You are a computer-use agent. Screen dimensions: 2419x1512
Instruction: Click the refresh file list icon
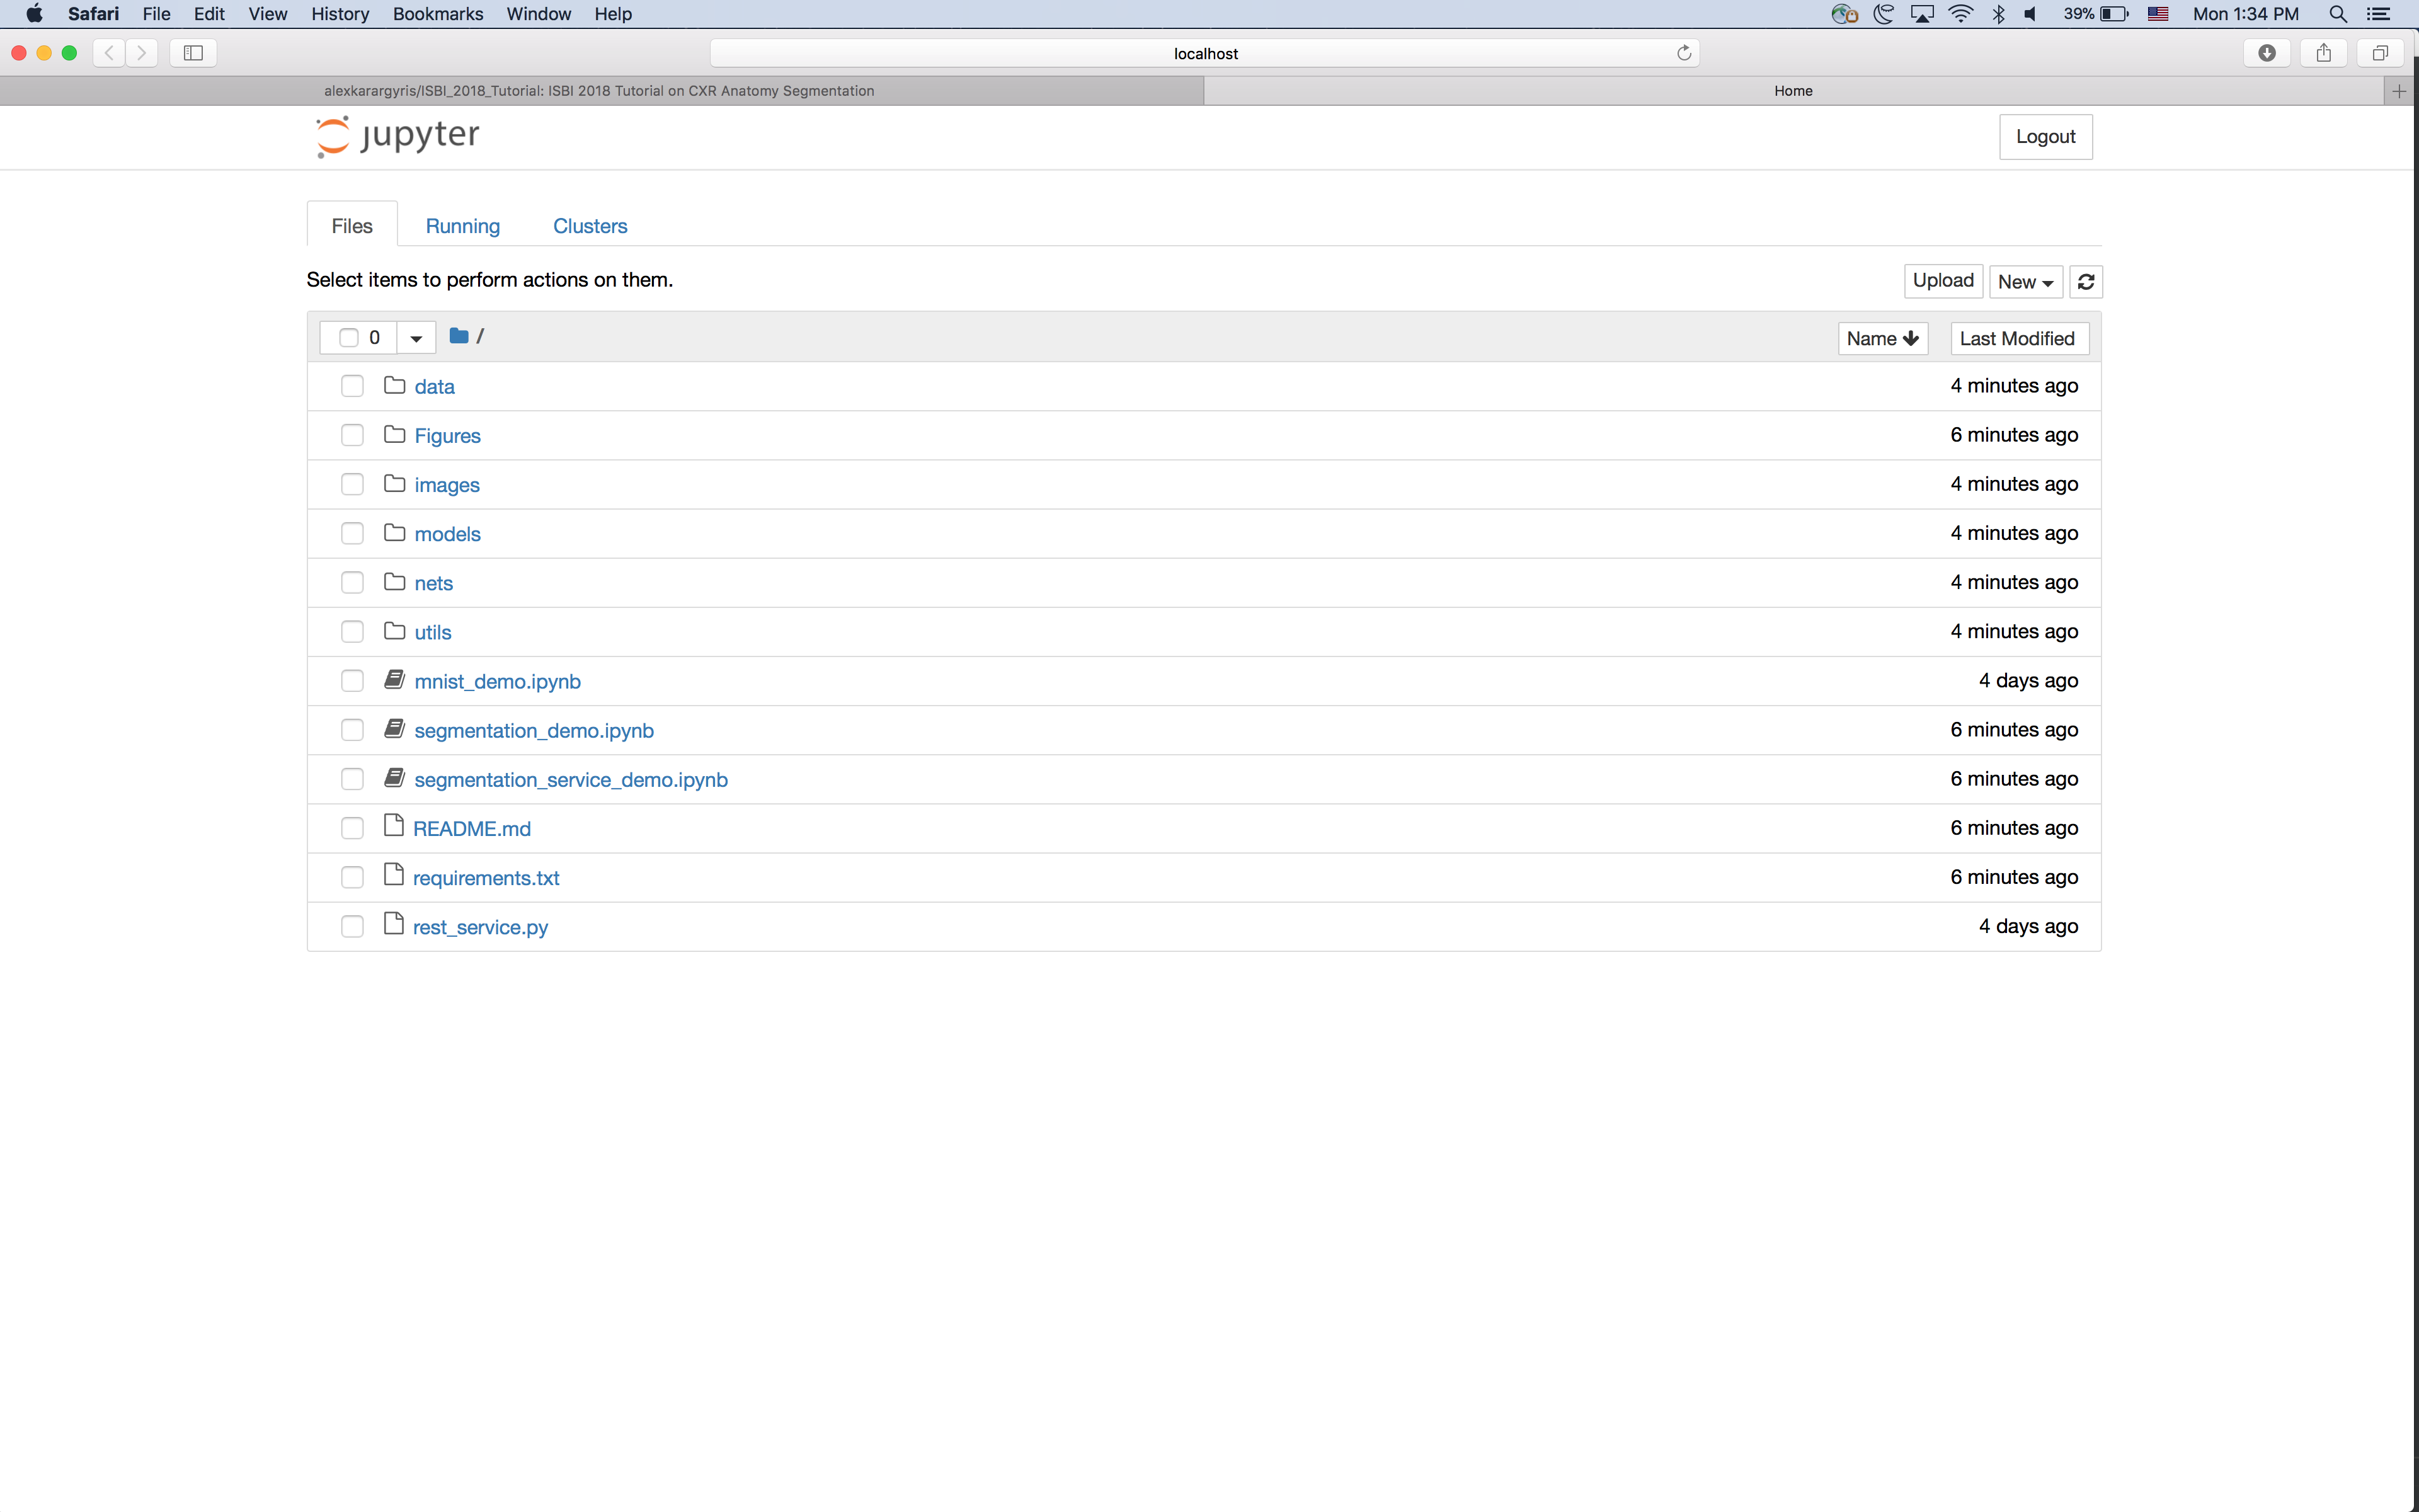click(2085, 282)
